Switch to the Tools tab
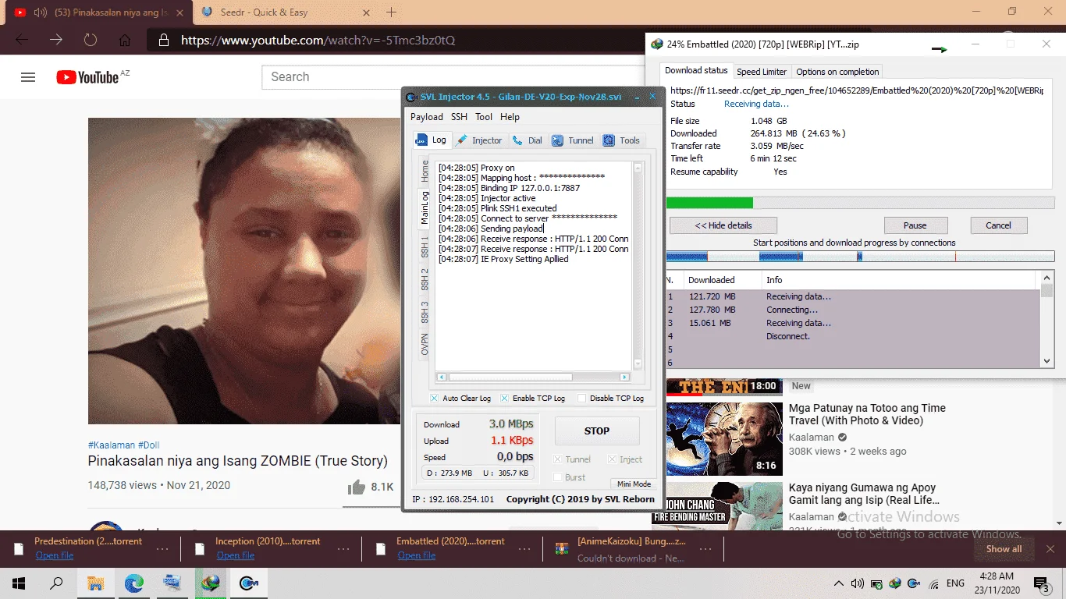Image resolution: width=1066 pixels, height=599 pixels. coord(622,140)
